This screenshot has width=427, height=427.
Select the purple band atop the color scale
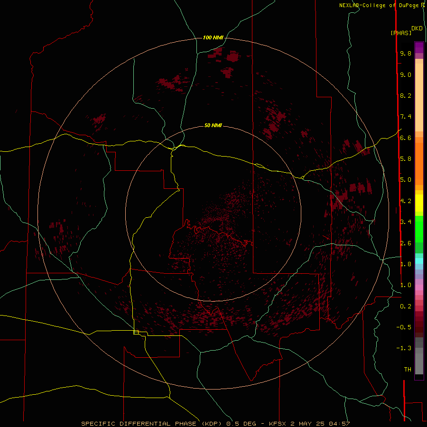(419, 47)
